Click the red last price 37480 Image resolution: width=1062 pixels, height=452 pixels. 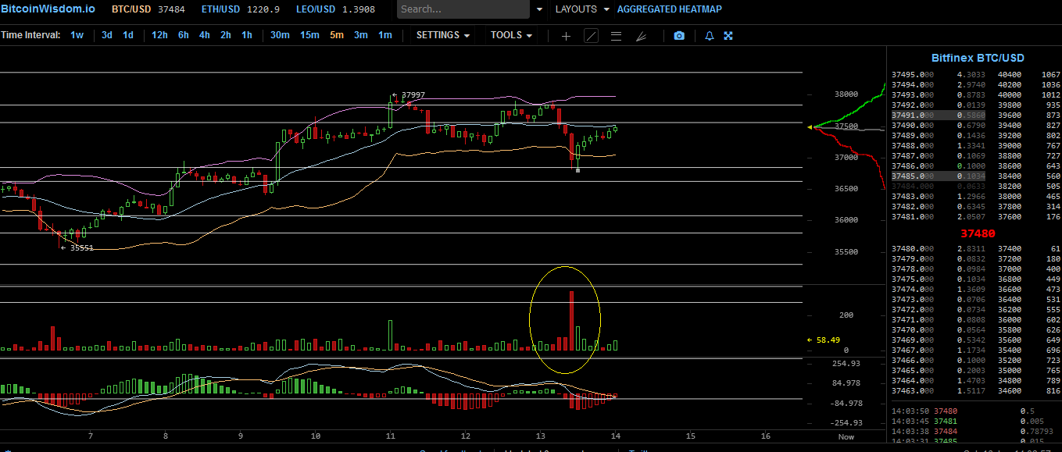click(978, 233)
